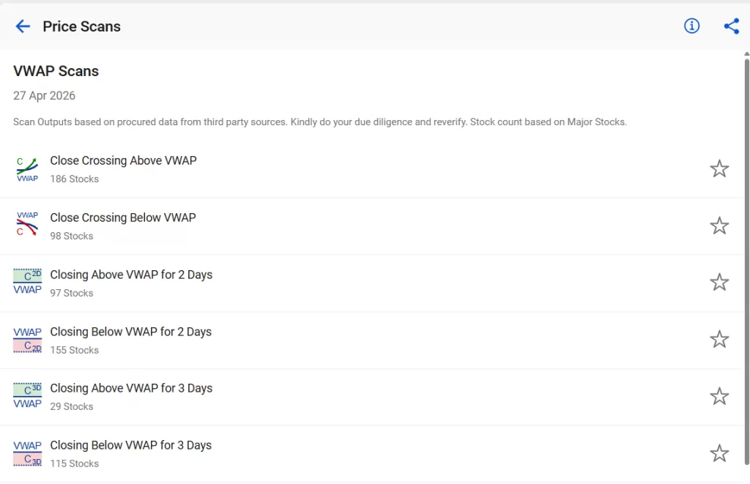Click the share icon at top right
This screenshot has height=484, width=750.
click(x=731, y=26)
